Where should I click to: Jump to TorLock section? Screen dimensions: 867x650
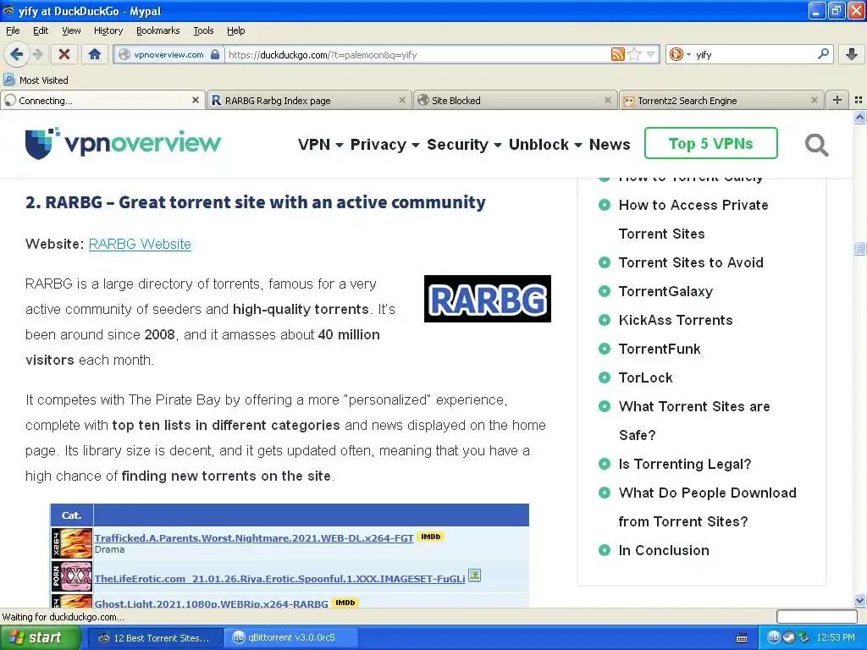coord(646,377)
